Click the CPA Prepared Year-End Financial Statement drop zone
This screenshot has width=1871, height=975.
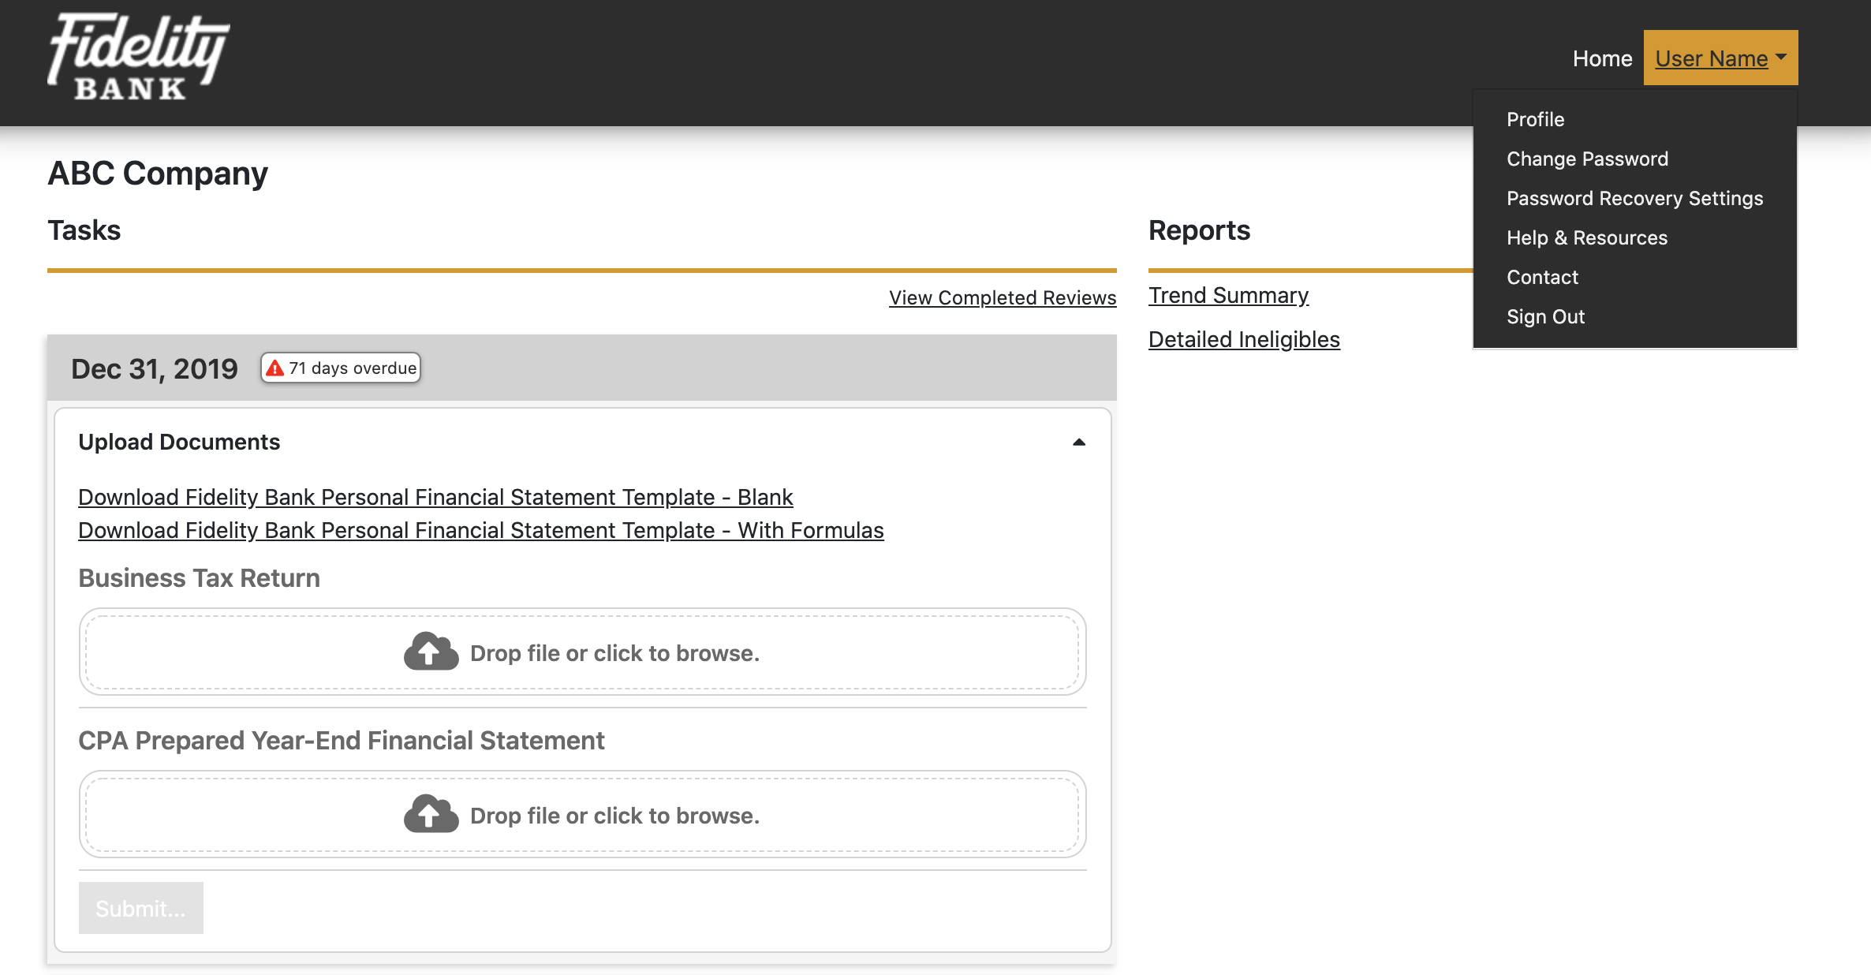pos(582,814)
